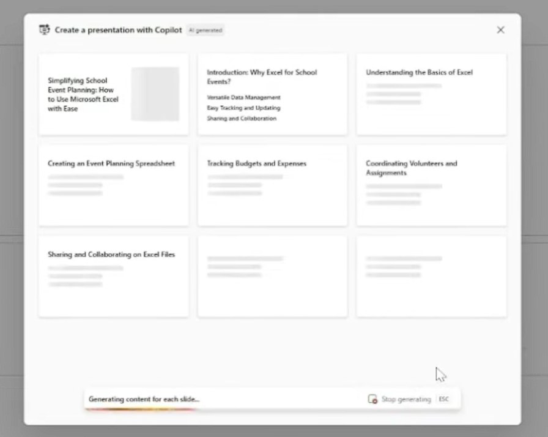Click the Create a presentation with Copilot title
Viewport: 548px width, 437px height.
point(118,30)
